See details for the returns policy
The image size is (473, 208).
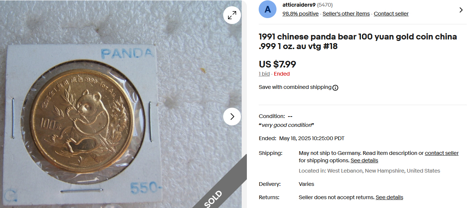(389, 197)
